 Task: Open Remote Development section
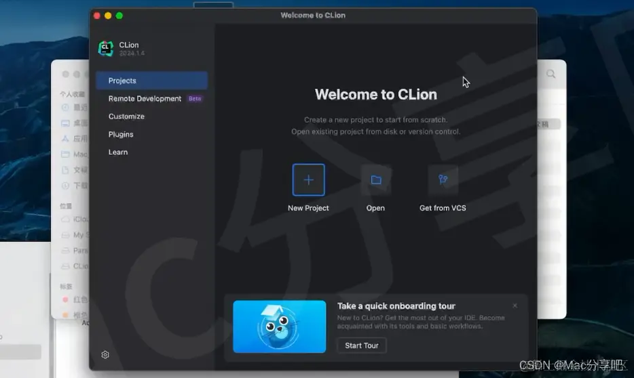coord(145,99)
